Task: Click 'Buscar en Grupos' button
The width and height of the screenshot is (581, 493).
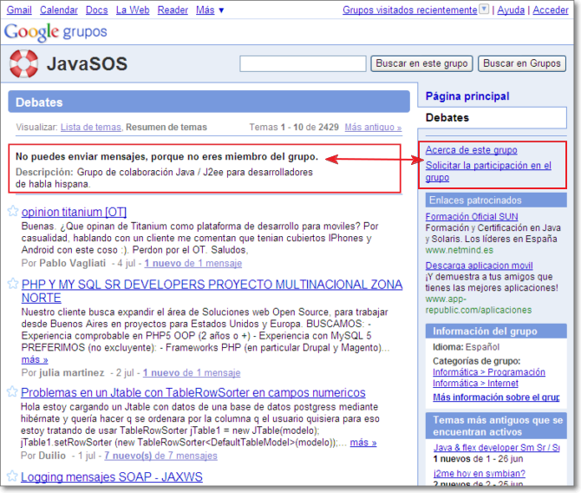Action: pyautogui.click(x=522, y=63)
